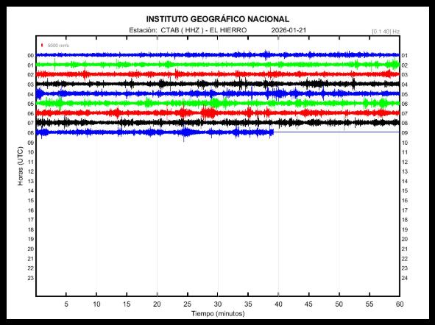This screenshot has height=325, width=435.
Task: Click the green seismic trace of hour 05
Action: point(218,104)
